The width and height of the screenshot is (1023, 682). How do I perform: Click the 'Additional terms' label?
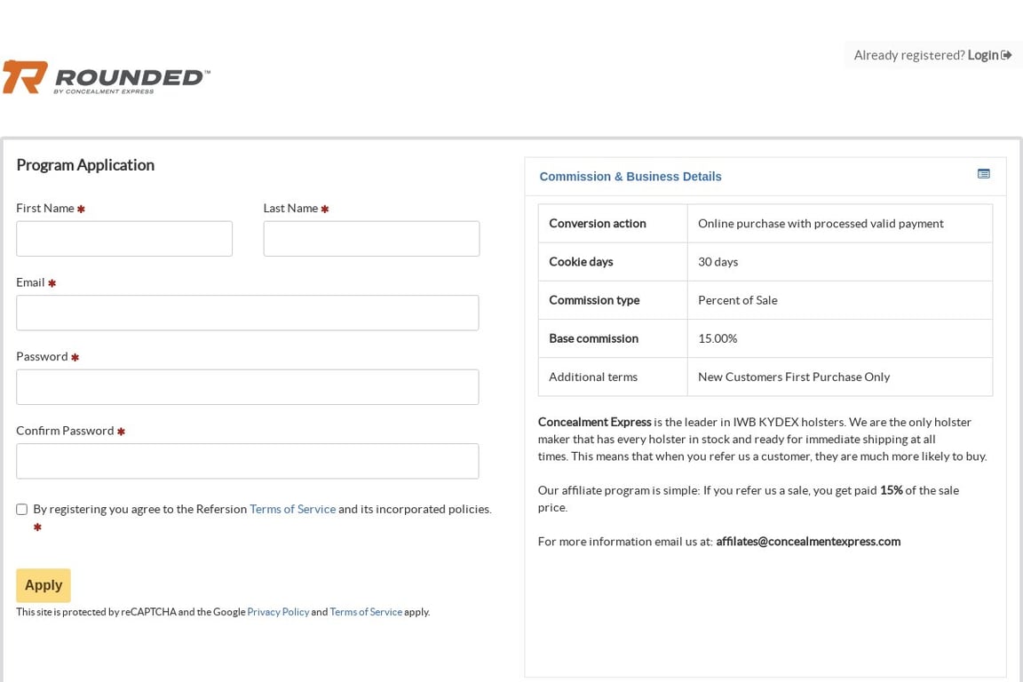pos(592,377)
